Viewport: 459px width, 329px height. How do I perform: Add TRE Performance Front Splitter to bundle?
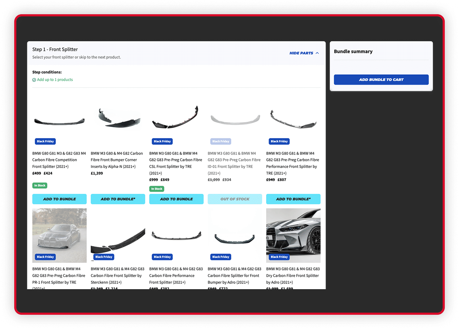click(x=293, y=199)
